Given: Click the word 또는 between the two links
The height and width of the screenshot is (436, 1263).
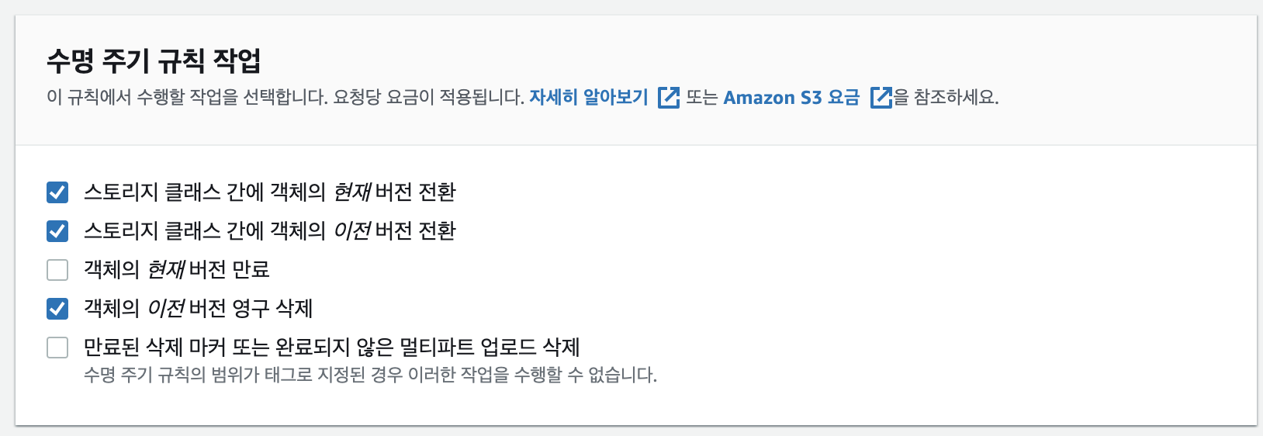Looking at the screenshot, I should [701, 98].
